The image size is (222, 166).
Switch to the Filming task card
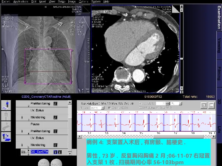pos(219,73)
